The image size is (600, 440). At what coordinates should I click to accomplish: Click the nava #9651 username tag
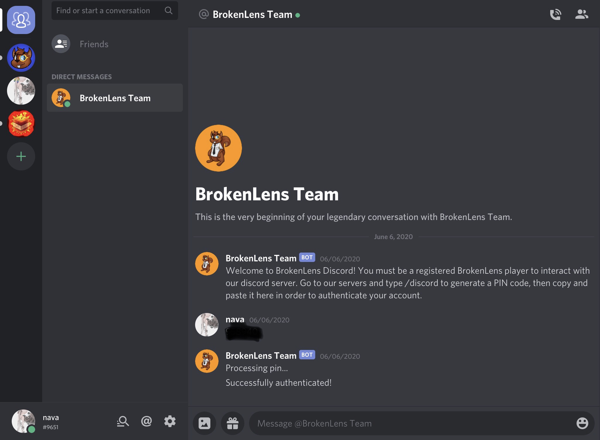click(51, 422)
